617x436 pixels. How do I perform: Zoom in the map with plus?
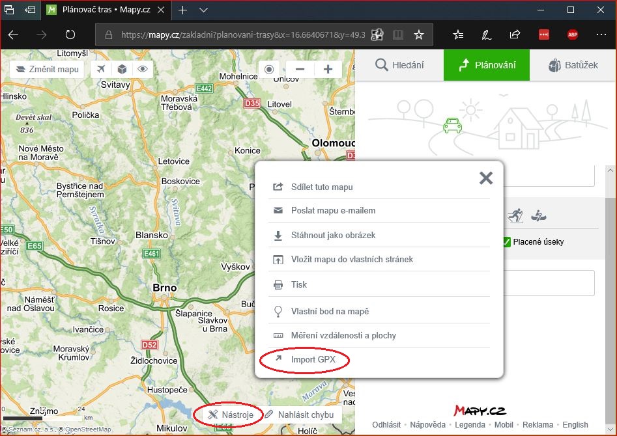click(x=328, y=69)
